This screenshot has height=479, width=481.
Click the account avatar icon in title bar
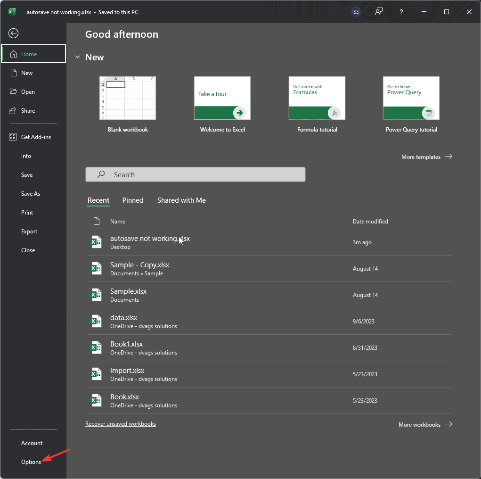click(x=356, y=12)
